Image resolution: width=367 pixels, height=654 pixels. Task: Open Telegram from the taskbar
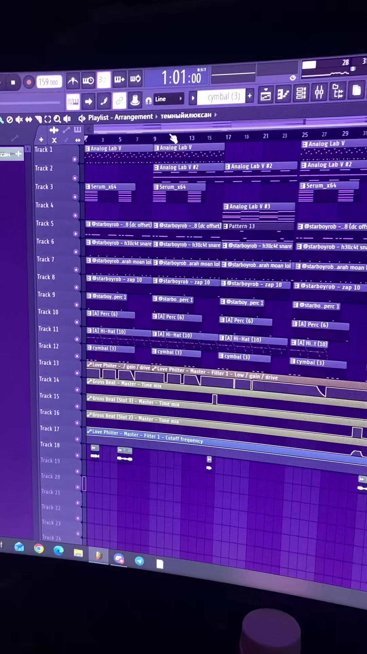click(x=139, y=561)
